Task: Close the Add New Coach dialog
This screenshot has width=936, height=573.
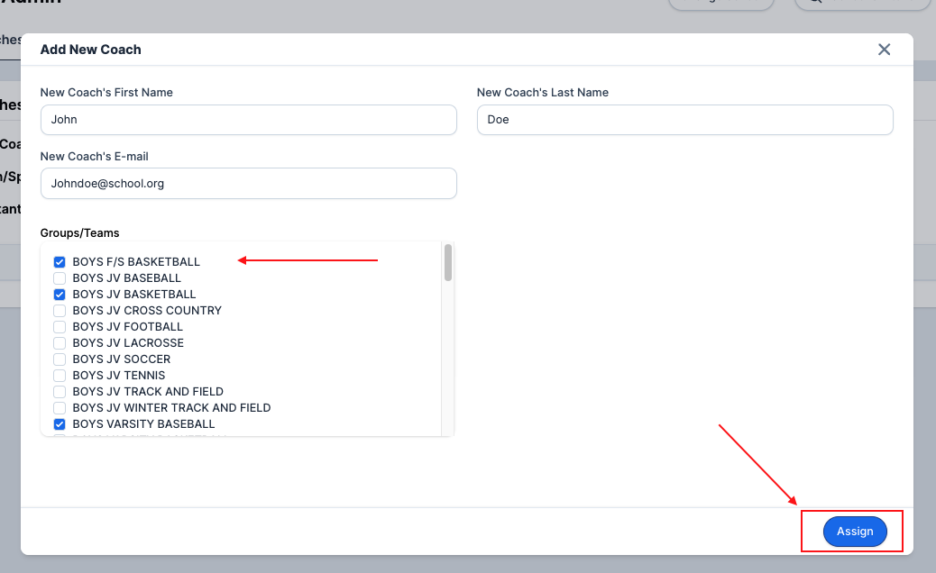Action: [x=884, y=50]
